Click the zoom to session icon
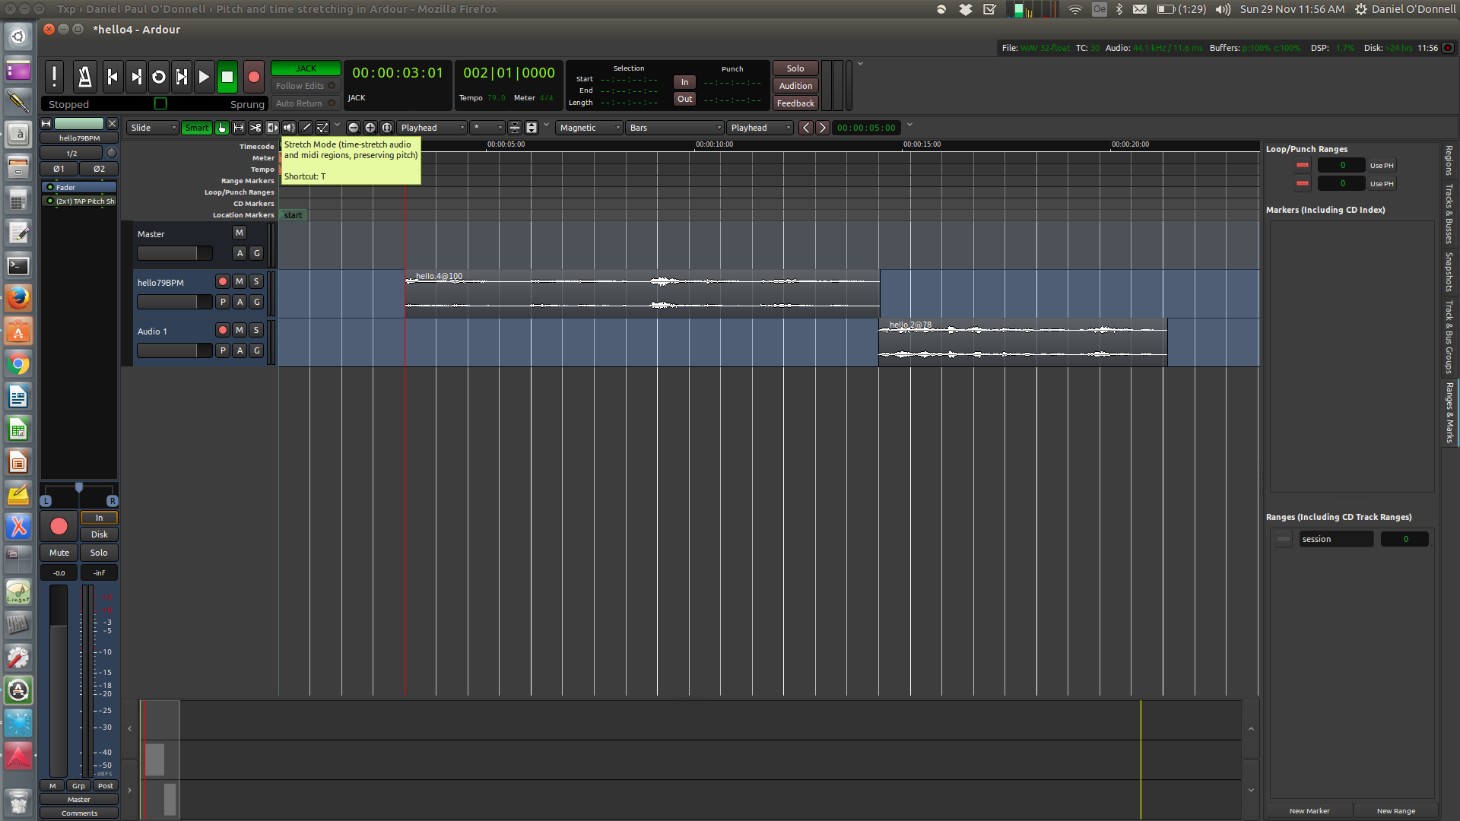Viewport: 1460px width, 821px height. tap(387, 128)
